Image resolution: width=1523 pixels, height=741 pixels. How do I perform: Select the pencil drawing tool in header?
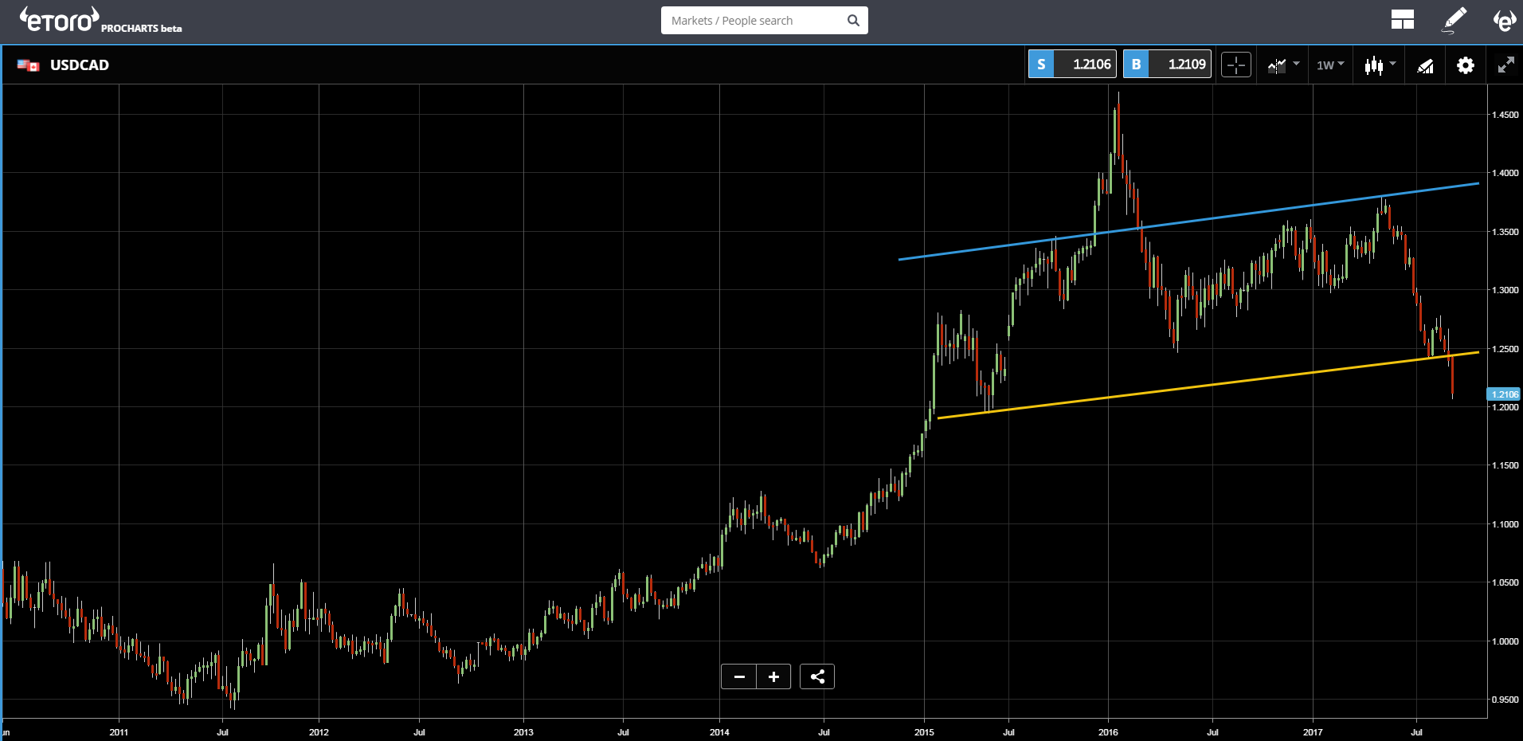[x=1454, y=20]
